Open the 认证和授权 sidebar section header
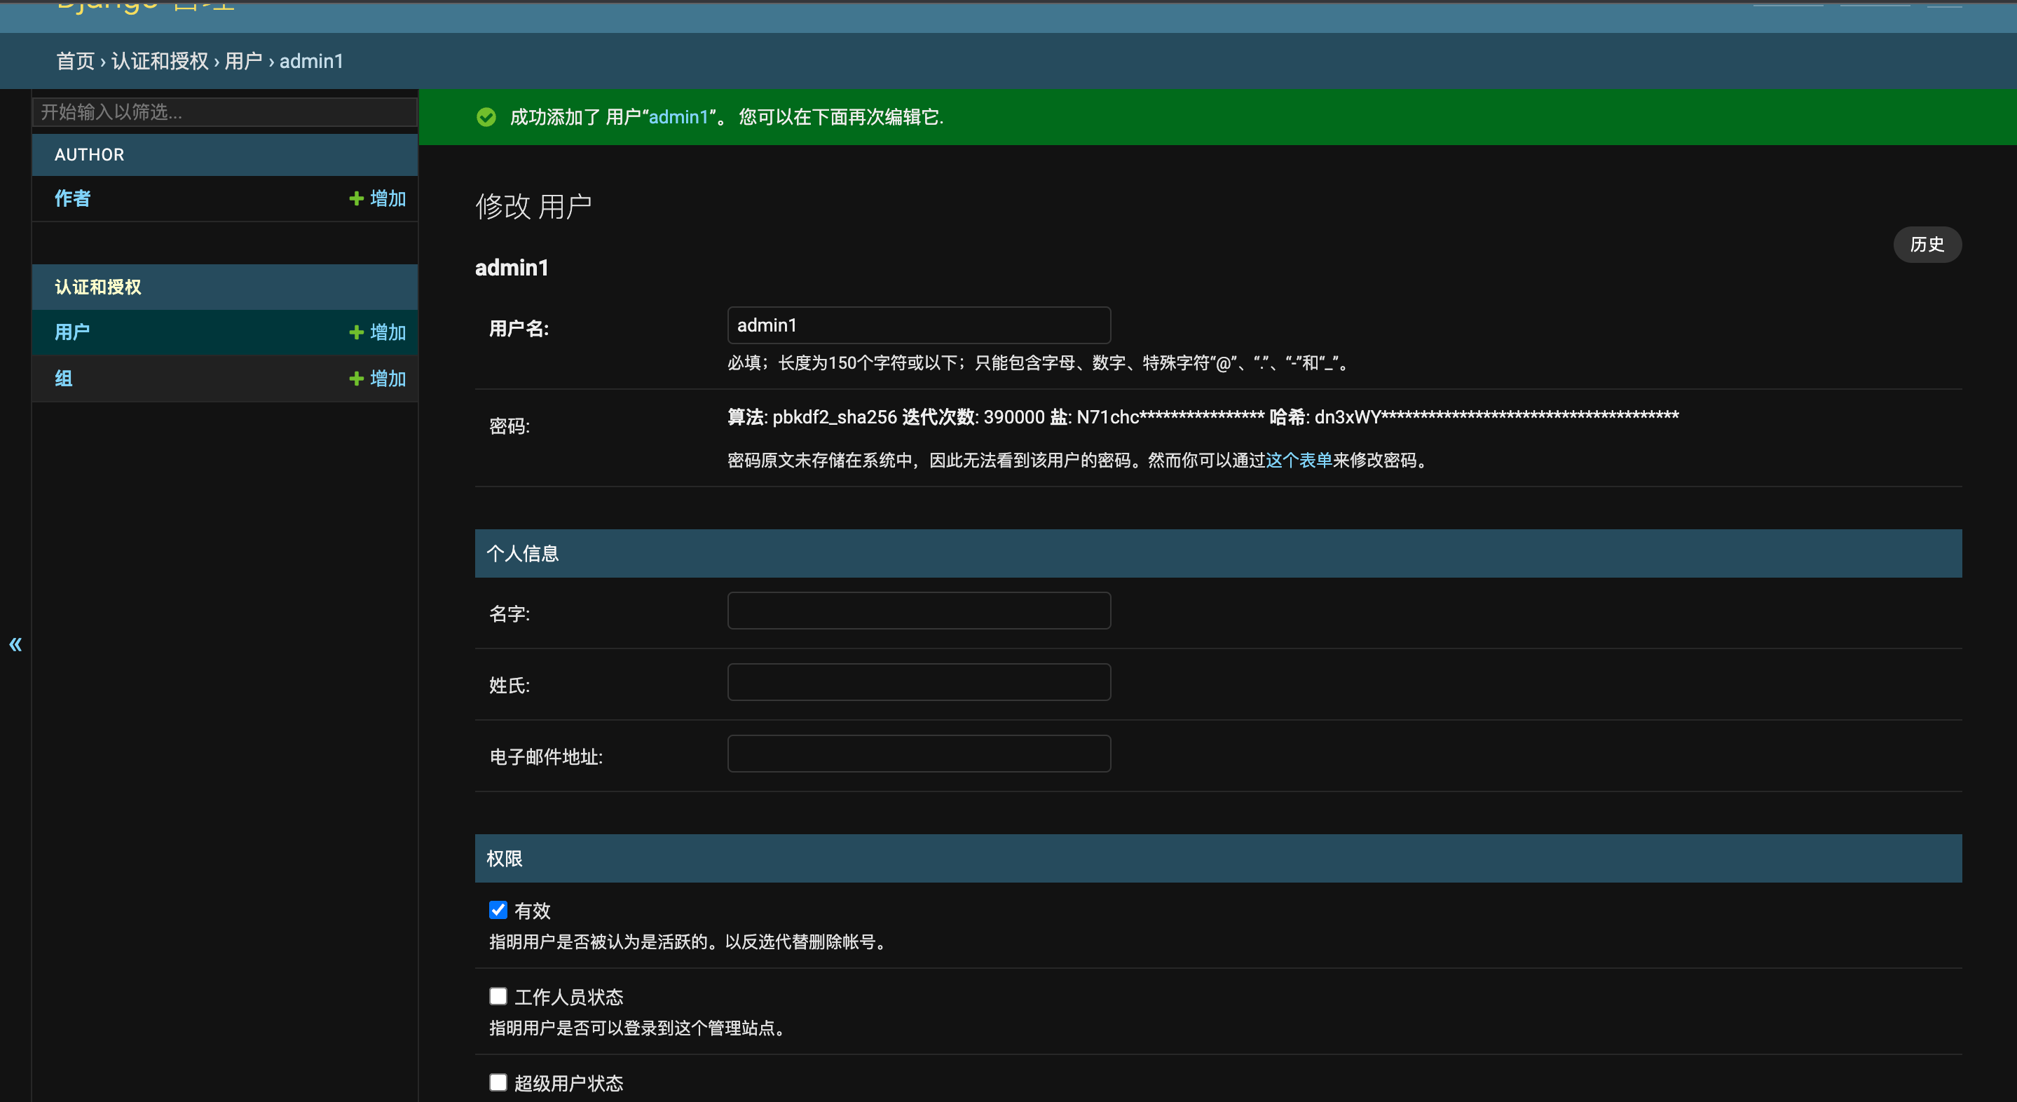The height and width of the screenshot is (1102, 2017). [98, 287]
